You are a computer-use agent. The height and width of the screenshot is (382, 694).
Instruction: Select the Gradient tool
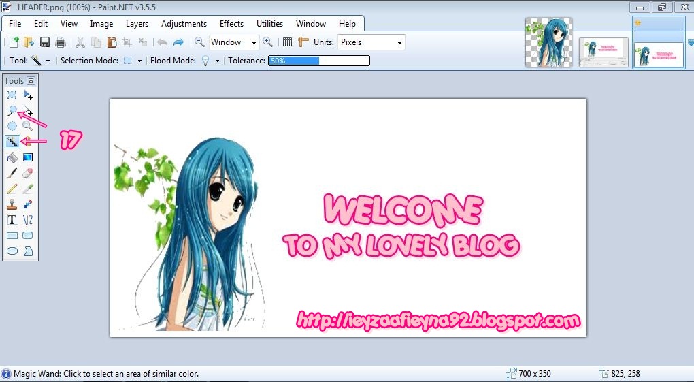tap(28, 157)
